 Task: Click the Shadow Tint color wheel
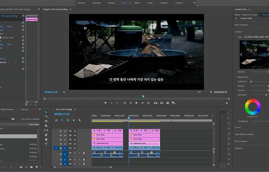click(253, 107)
